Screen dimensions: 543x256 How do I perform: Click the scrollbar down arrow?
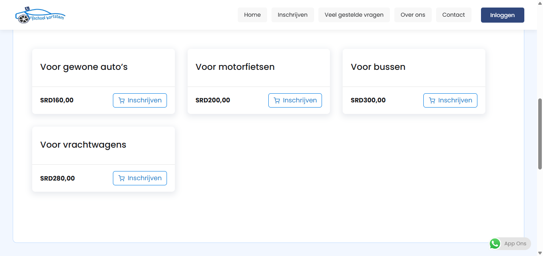click(540, 253)
